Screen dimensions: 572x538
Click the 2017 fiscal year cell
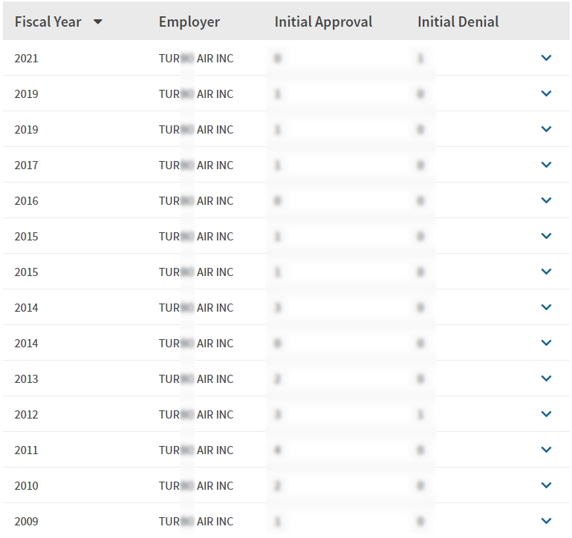click(x=27, y=165)
